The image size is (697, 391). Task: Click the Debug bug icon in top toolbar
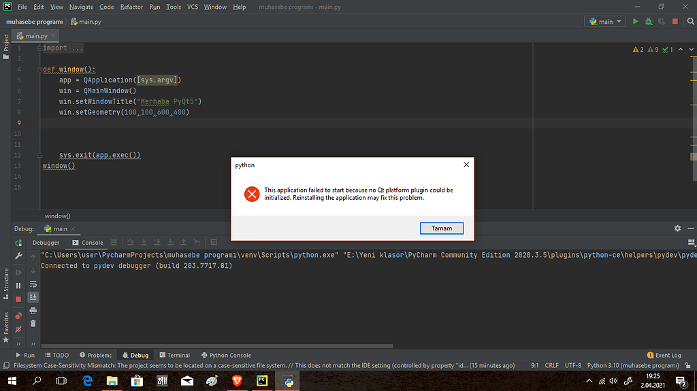click(649, 22)
